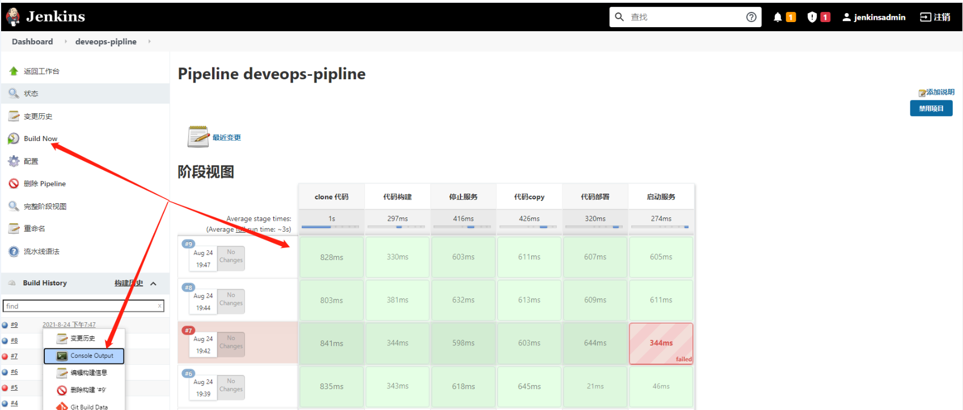The image size is (963, 410).
Task: Click the red status ball for build #7
Action: pos(5,357)
